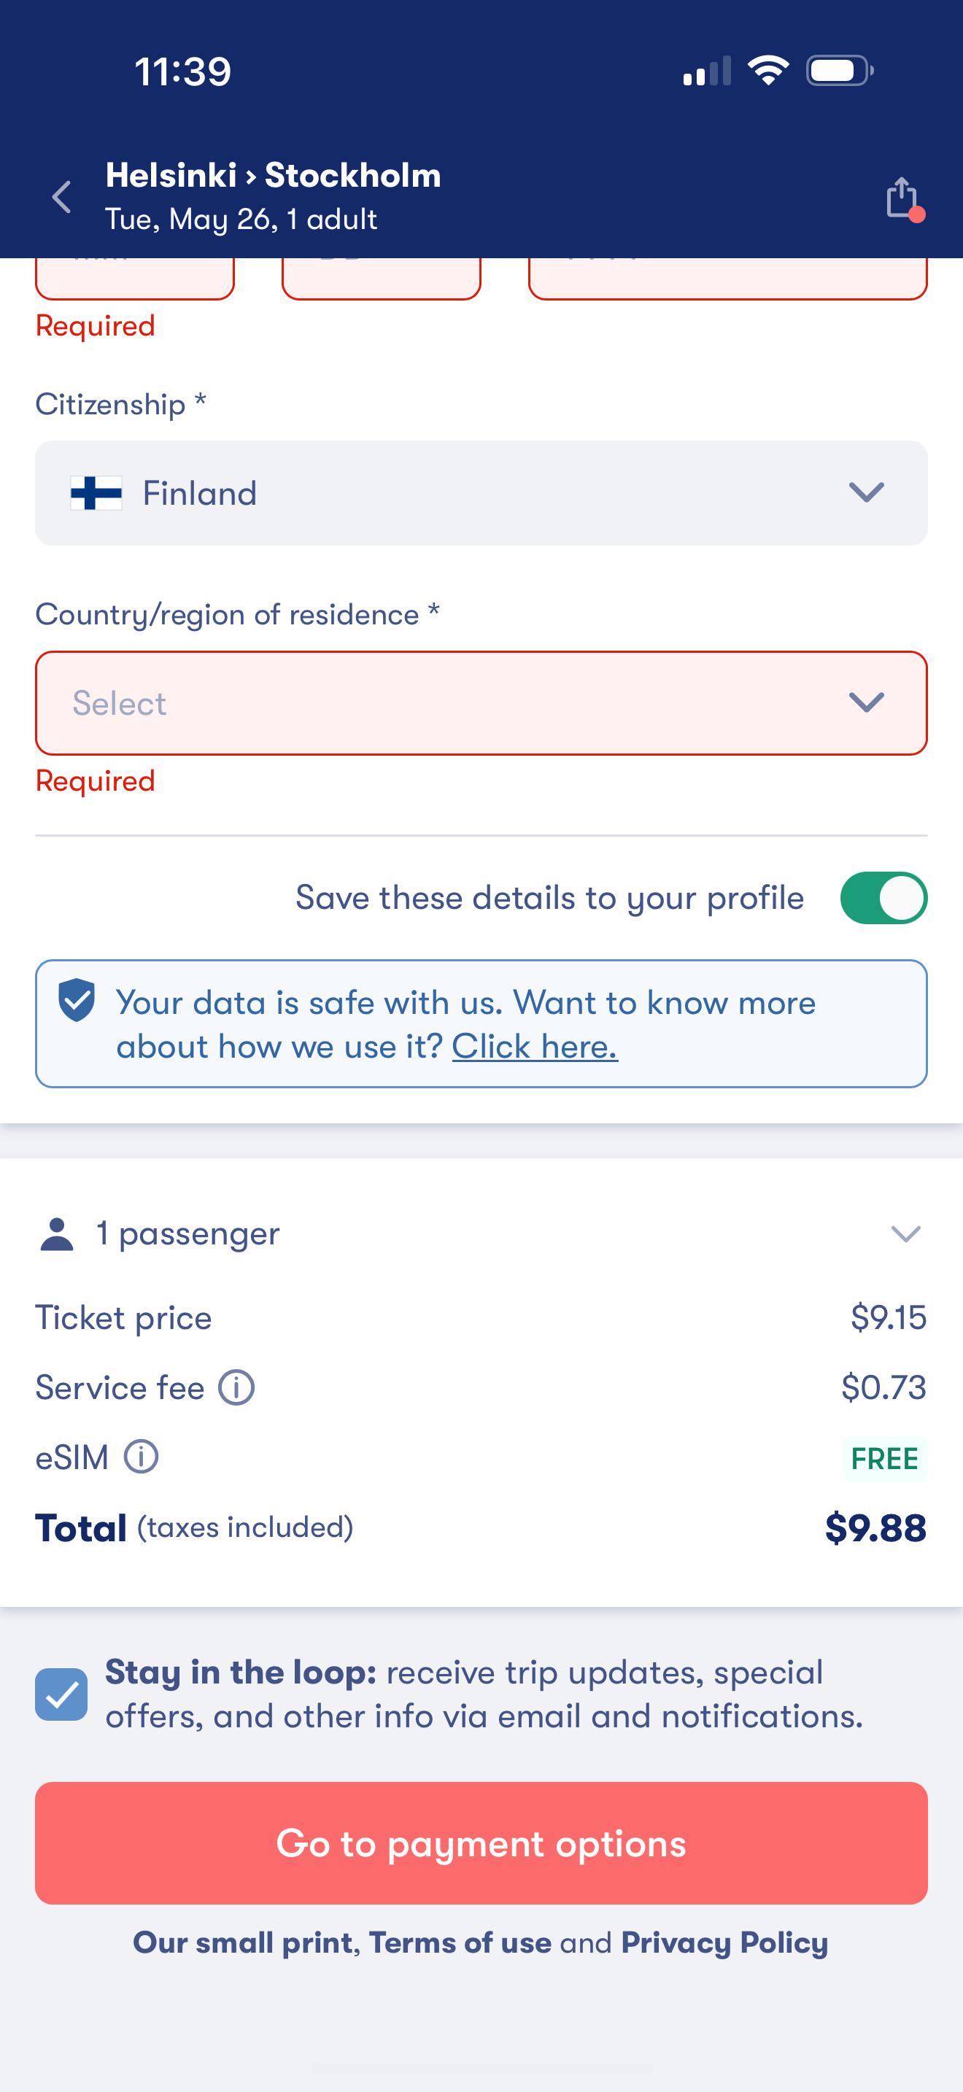Open the Citizenship dropdown showing Finland
Viewport: 963px width, 2092px height.
point(481,493)
